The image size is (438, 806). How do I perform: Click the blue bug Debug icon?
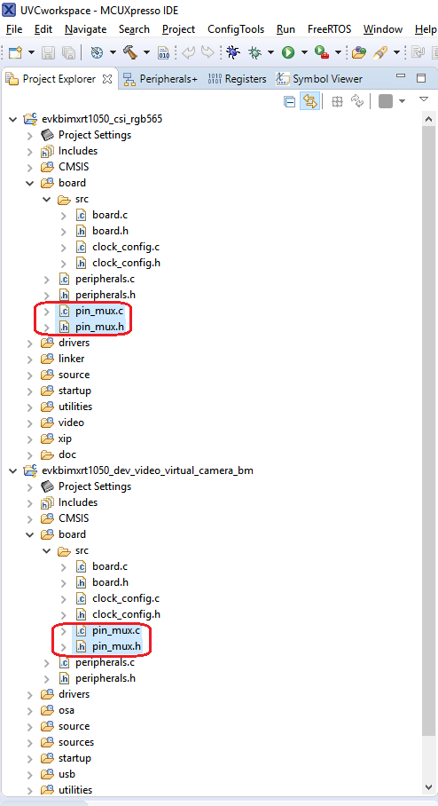[x=233, y=51]
